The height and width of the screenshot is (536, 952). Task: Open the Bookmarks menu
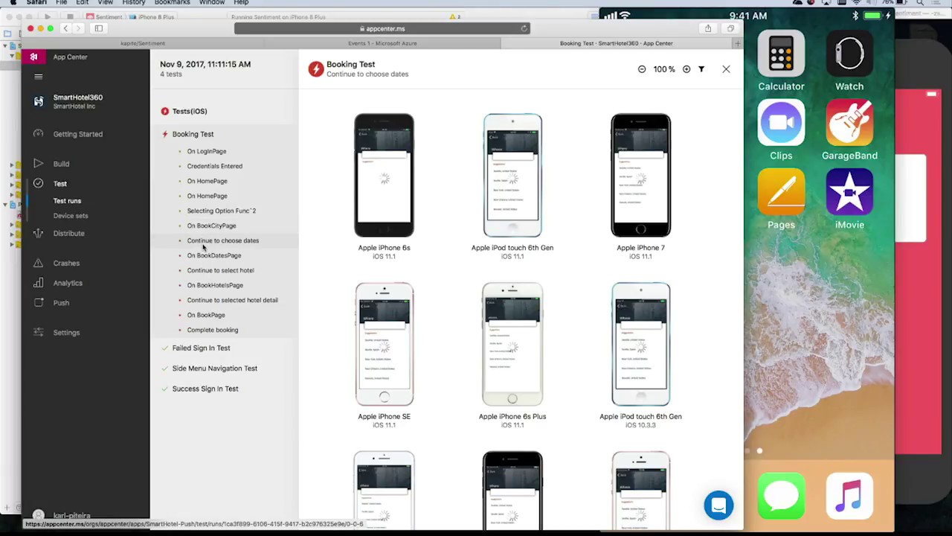[x=173, y=3]
